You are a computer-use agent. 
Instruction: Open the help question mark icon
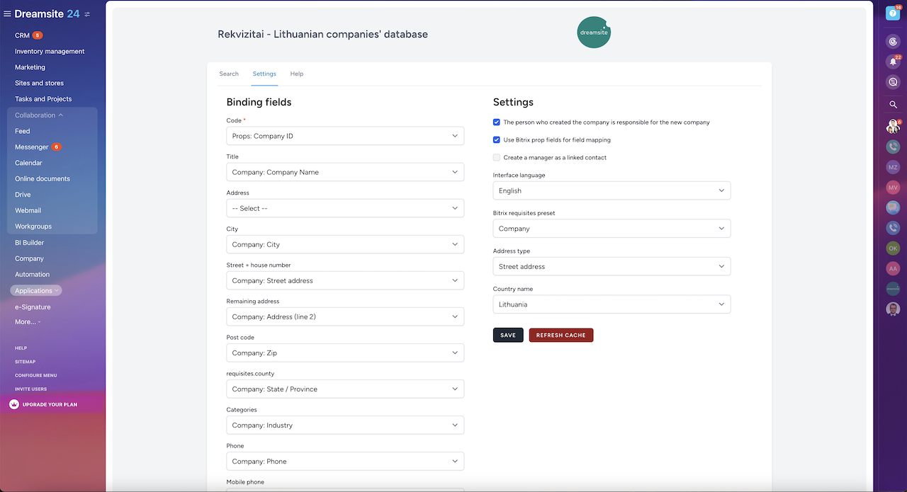pyautogui.click(x=894, y=13)
